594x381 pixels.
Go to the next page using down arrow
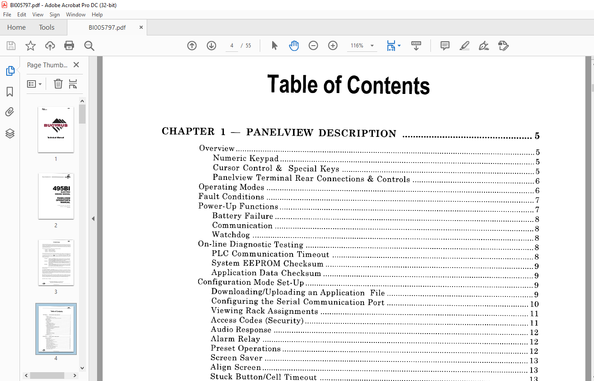[211, 46]
